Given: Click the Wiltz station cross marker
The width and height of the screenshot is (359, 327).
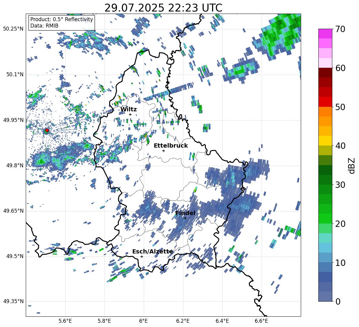Looking at the screenshot, I should [130, 114].
